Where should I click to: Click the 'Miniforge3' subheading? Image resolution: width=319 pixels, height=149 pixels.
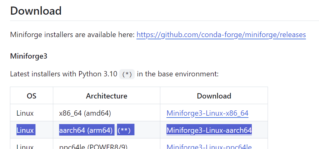(29, 56)
